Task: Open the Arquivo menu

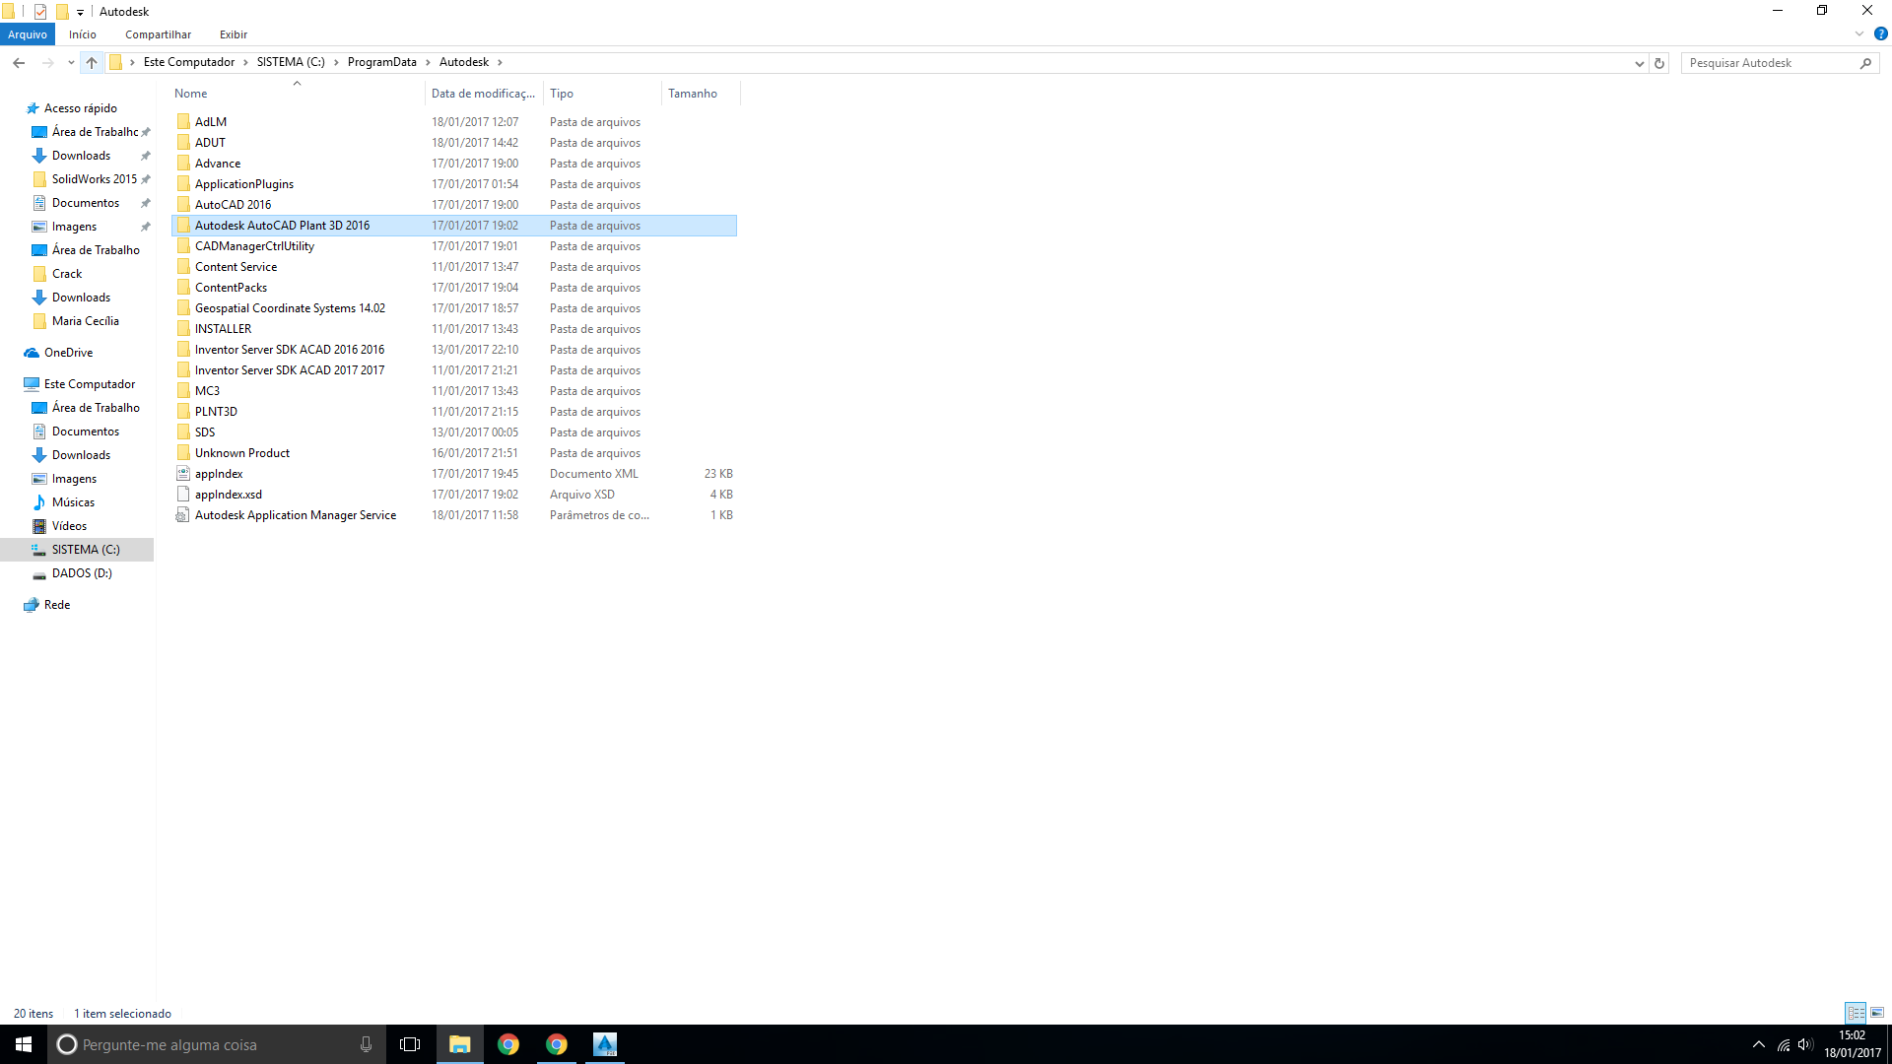Action: pos(28,34)
